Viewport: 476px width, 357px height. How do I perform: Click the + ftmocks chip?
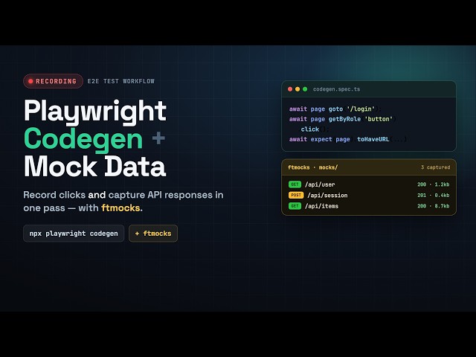coord(153,234)
